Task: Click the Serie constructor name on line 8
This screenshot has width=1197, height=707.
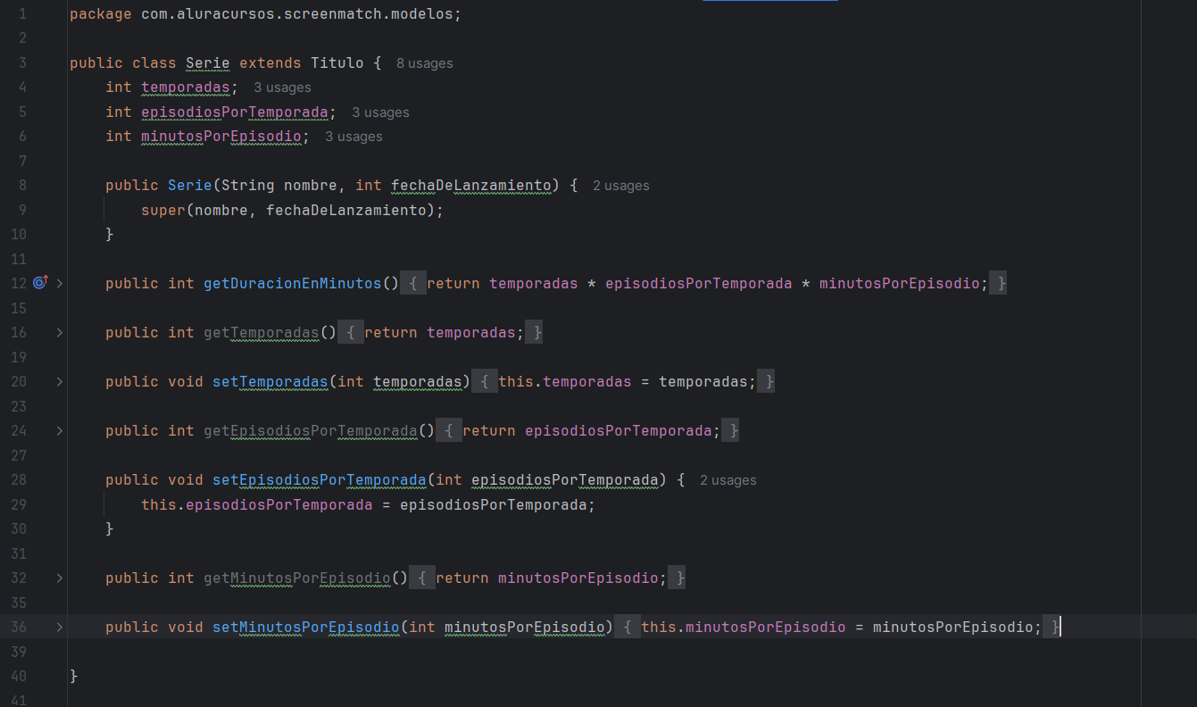Action: pyautogui.click(x=190, y=185)
